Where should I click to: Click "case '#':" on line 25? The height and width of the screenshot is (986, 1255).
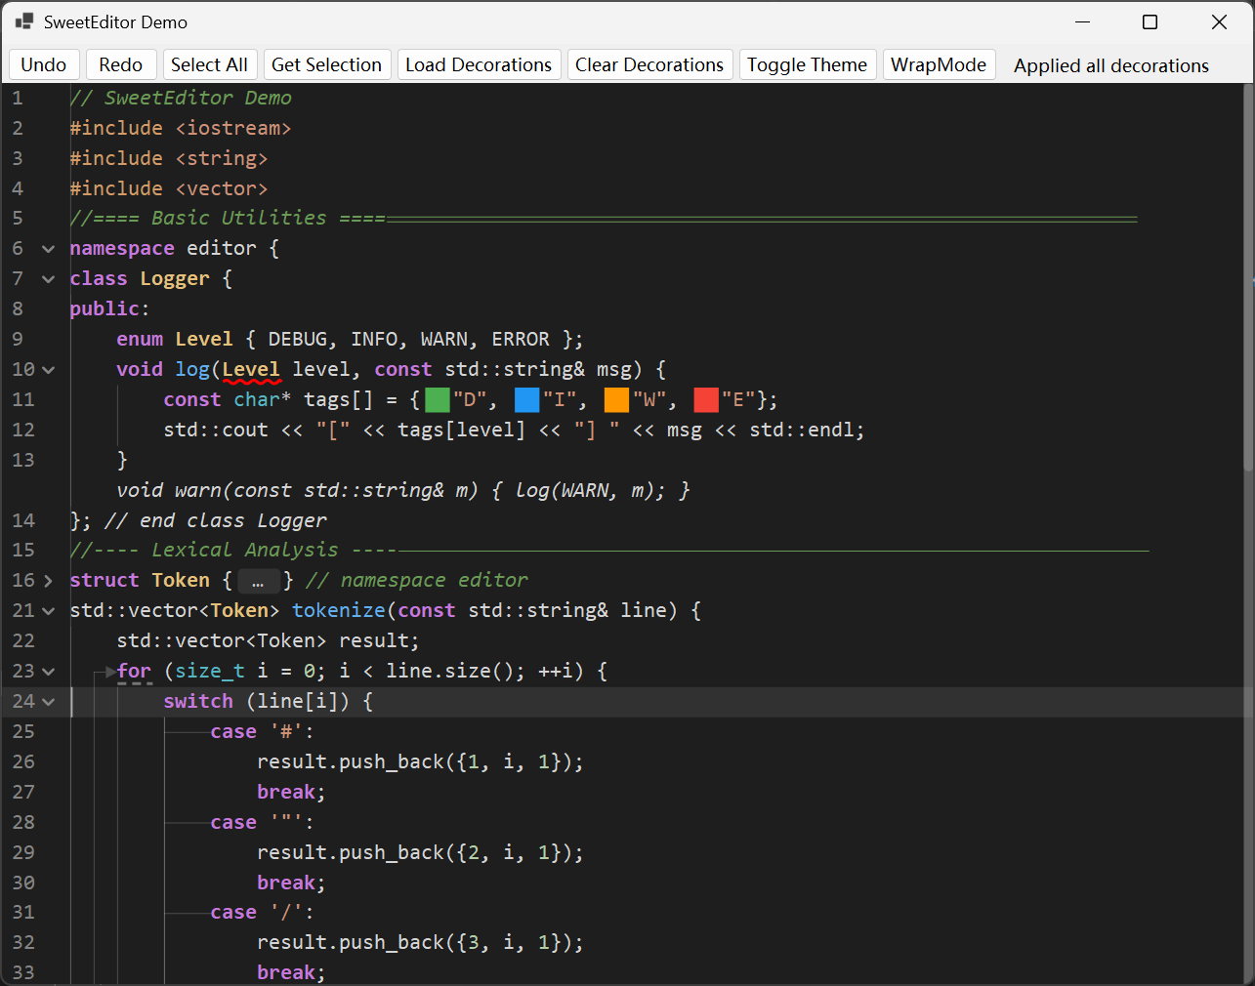click(263, 731)
